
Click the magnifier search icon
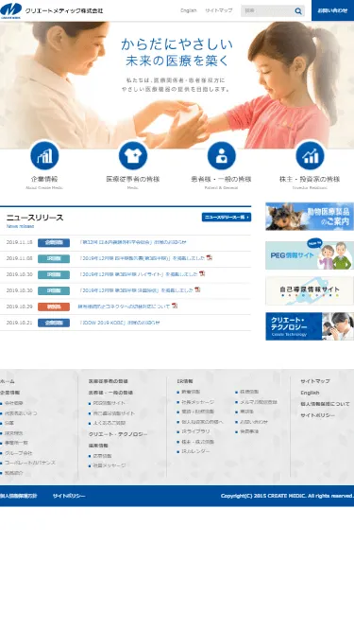pyautogui.click(x=298, y=10)
